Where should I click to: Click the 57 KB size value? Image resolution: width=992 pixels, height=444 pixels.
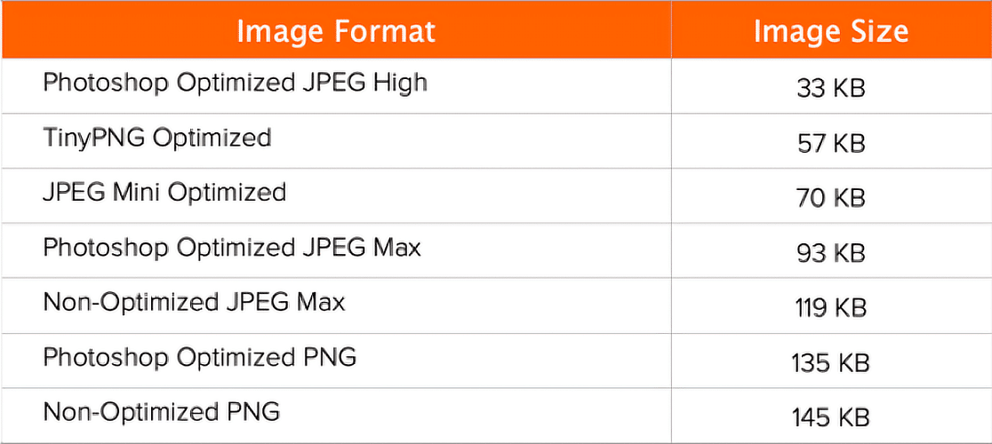(831, 143)
